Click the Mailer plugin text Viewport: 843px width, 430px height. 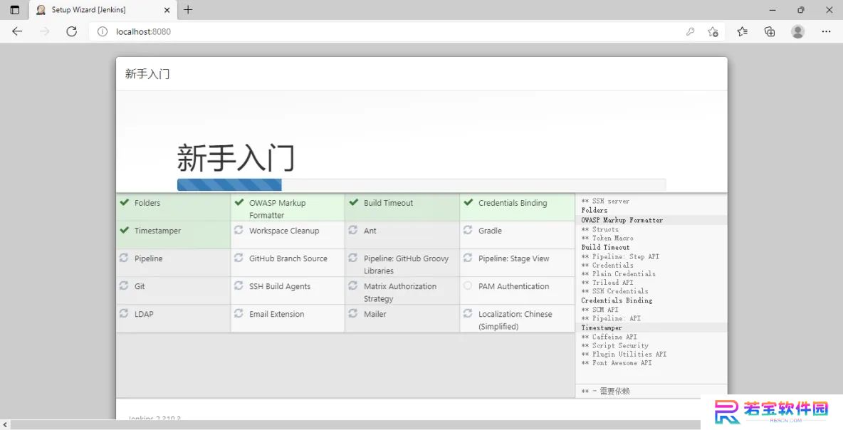pyautogui.click(x=375, y=314)
